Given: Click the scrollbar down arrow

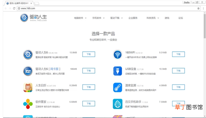Looking at the screenshot, I should pyautogui.click(x=205, y=116).
